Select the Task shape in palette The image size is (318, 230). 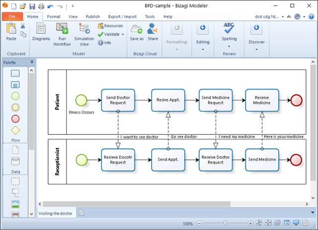click(x=15, y=73)
